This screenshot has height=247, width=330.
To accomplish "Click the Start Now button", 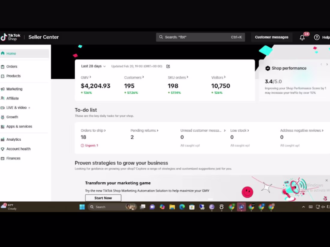I will (103, 198).
